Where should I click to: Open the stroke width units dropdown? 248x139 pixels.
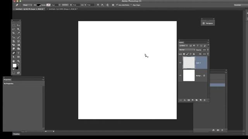(x=60, y=5)
